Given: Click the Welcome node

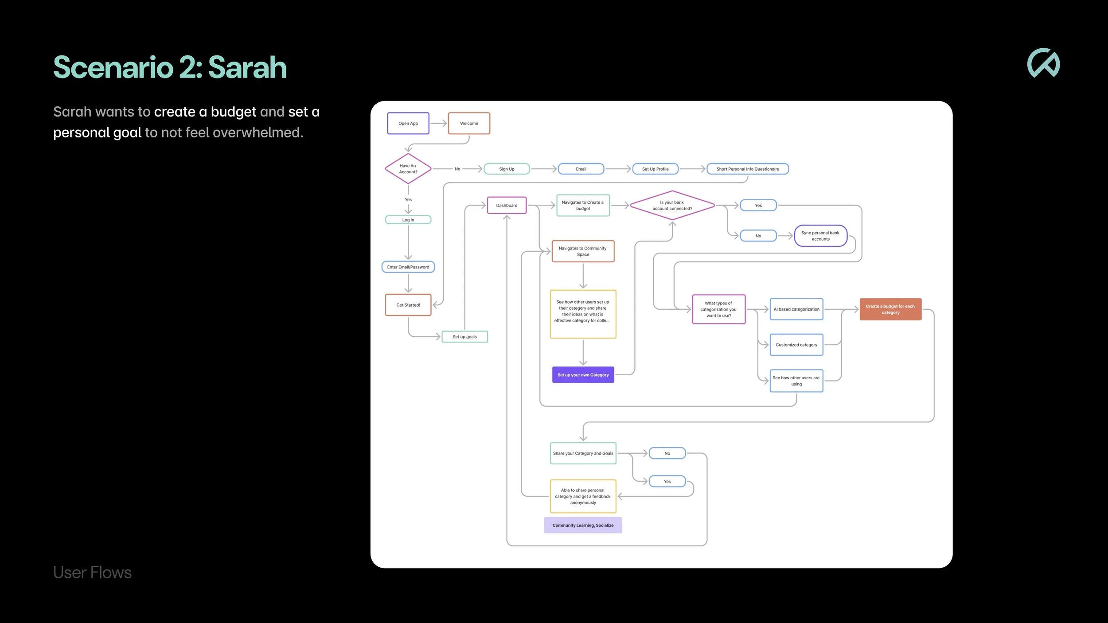Looking at the screenshot, I should point(469,123).
